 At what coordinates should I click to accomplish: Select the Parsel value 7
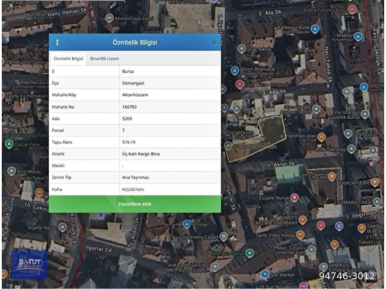(123, 131)
